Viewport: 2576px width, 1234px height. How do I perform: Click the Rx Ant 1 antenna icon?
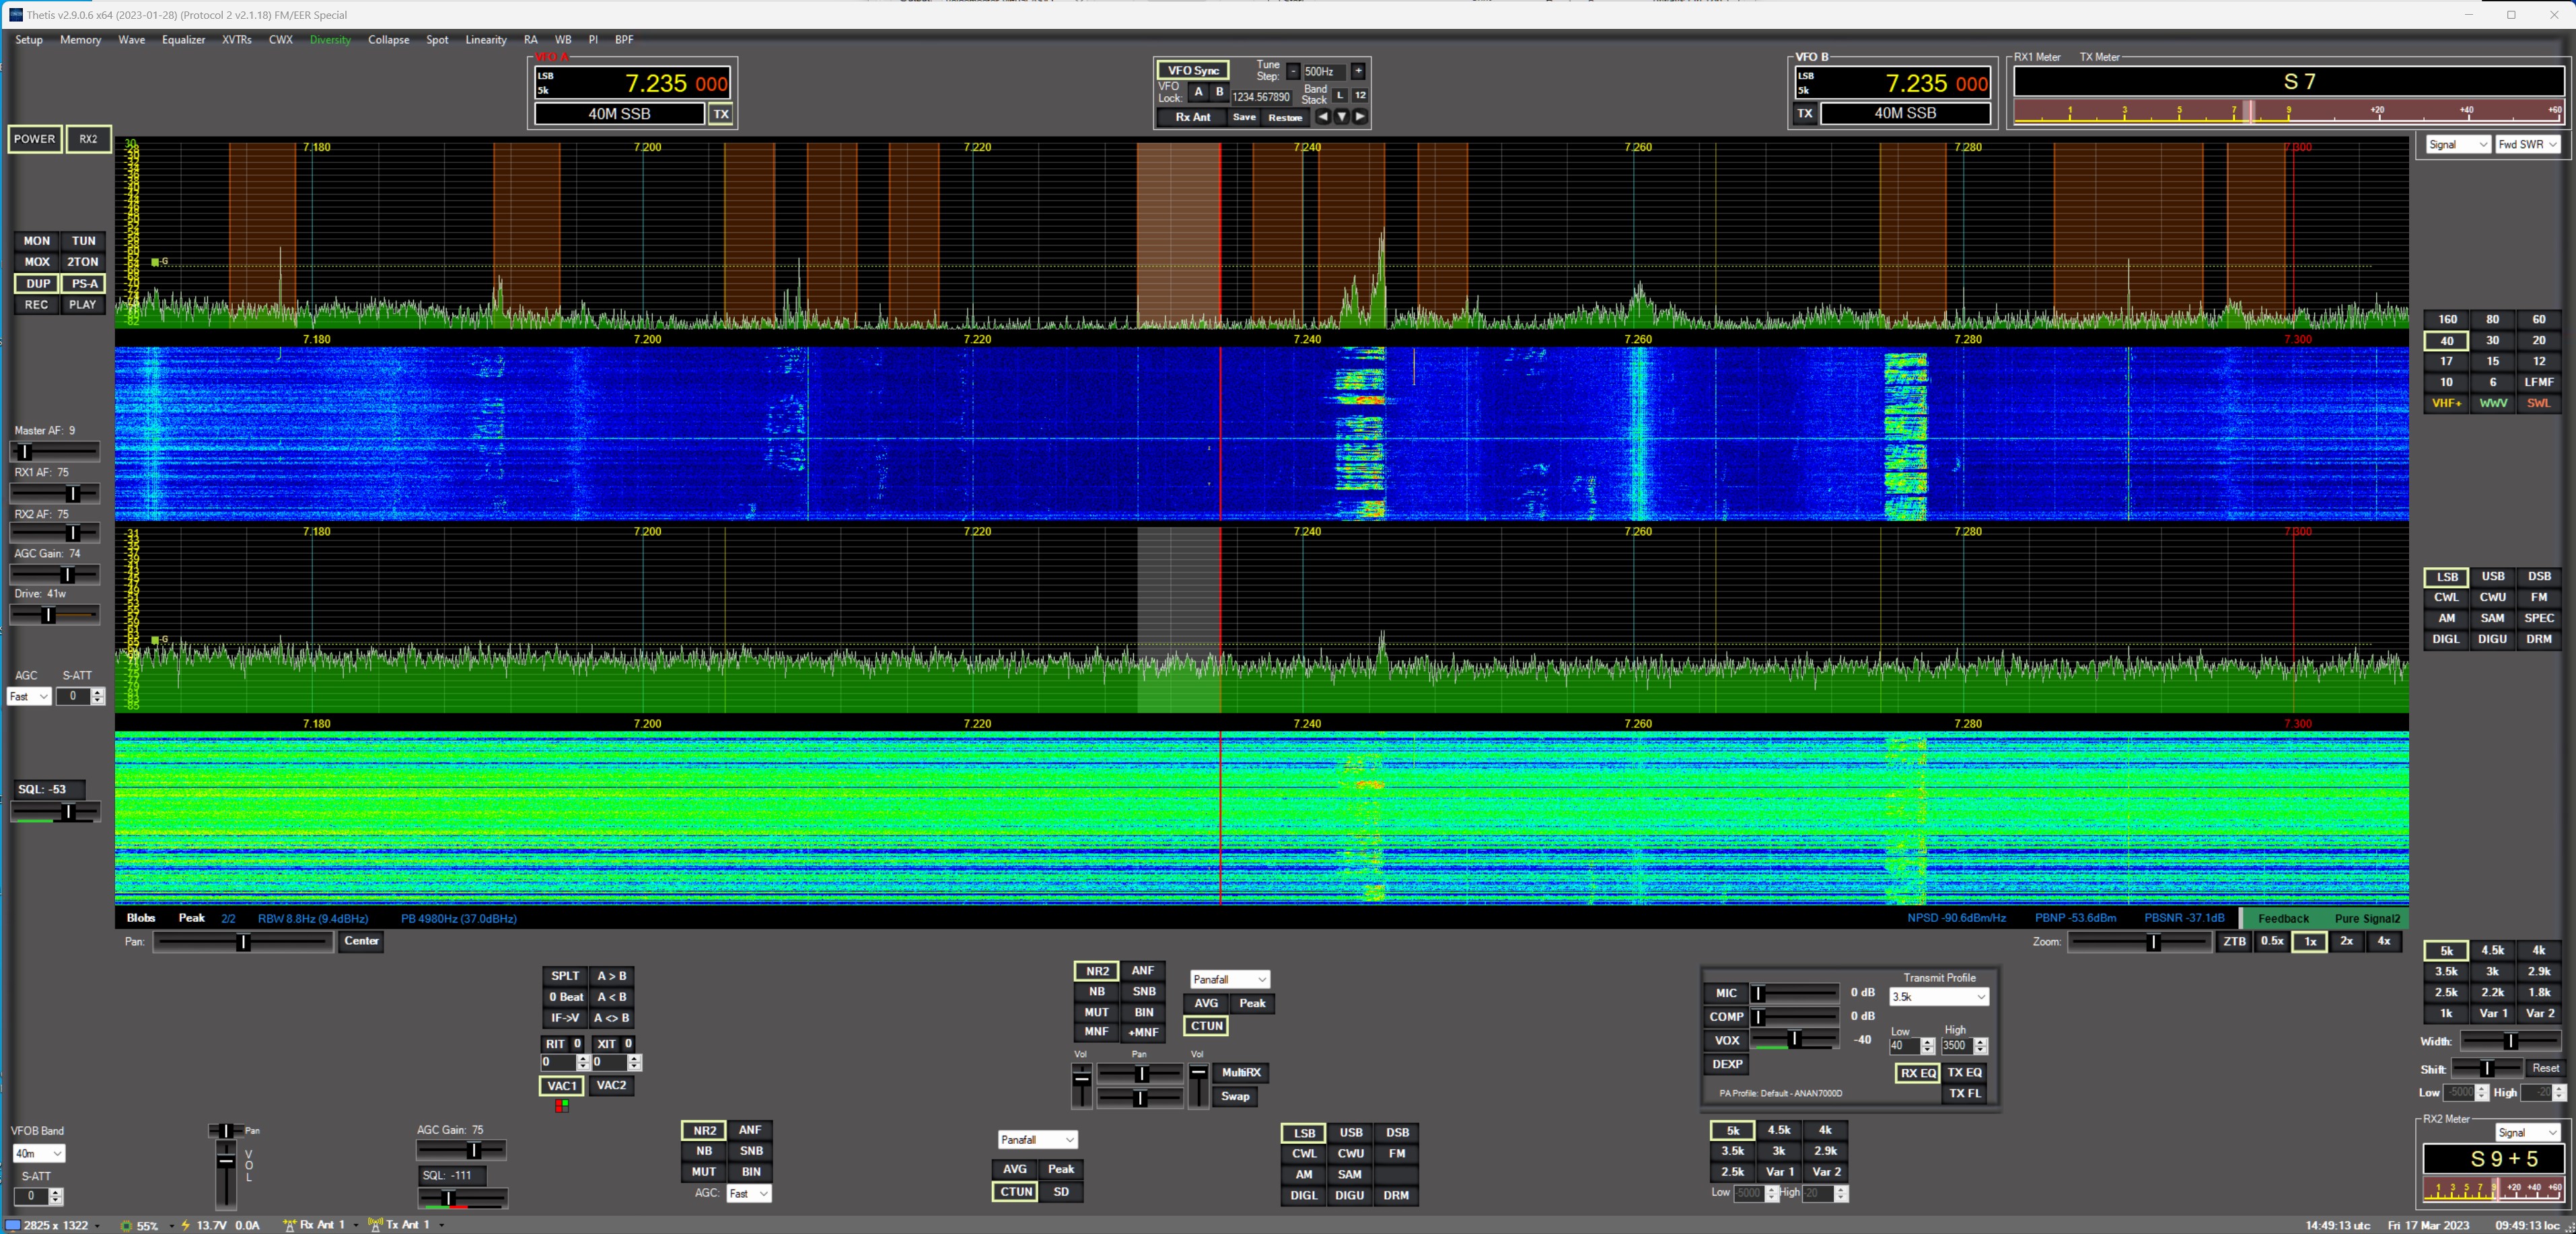pyautogui.click(x=289, y=1225)
